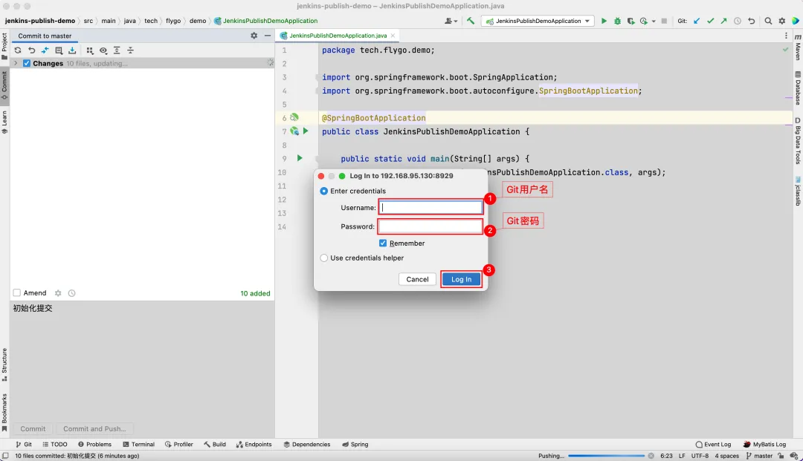Viewport: 803px width, 461px height.
Task: Click the Changelists icon in Commit toolbar
Action: pyautogui.click(x=59, y=50)
